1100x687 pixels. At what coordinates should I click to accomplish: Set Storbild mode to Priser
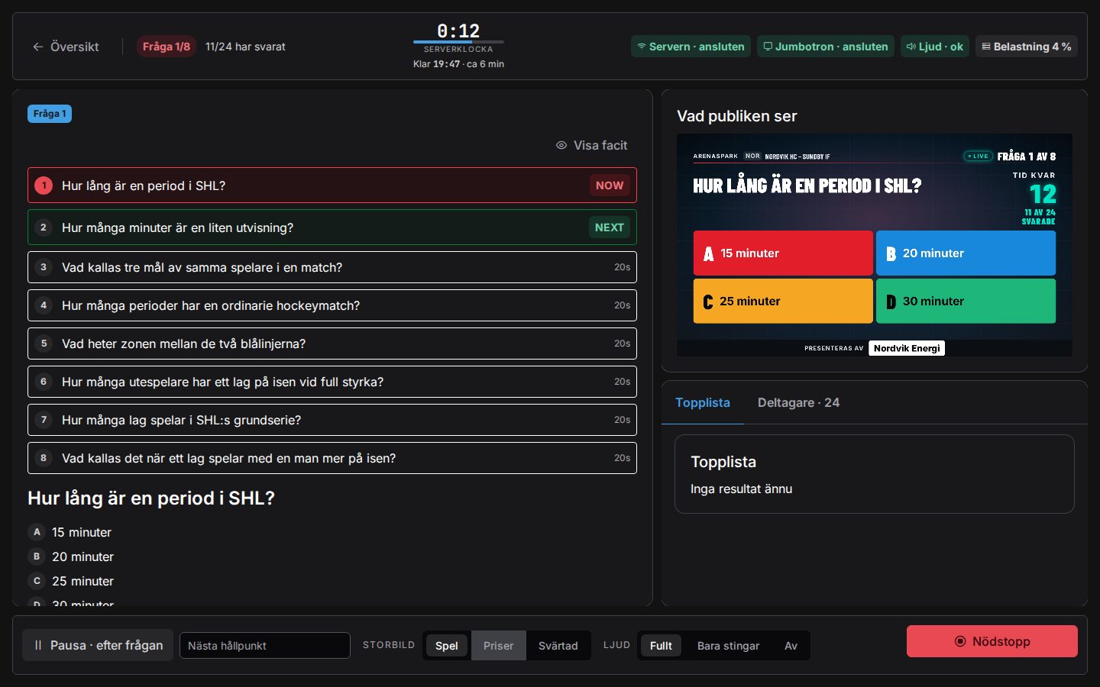coord(499,646)
